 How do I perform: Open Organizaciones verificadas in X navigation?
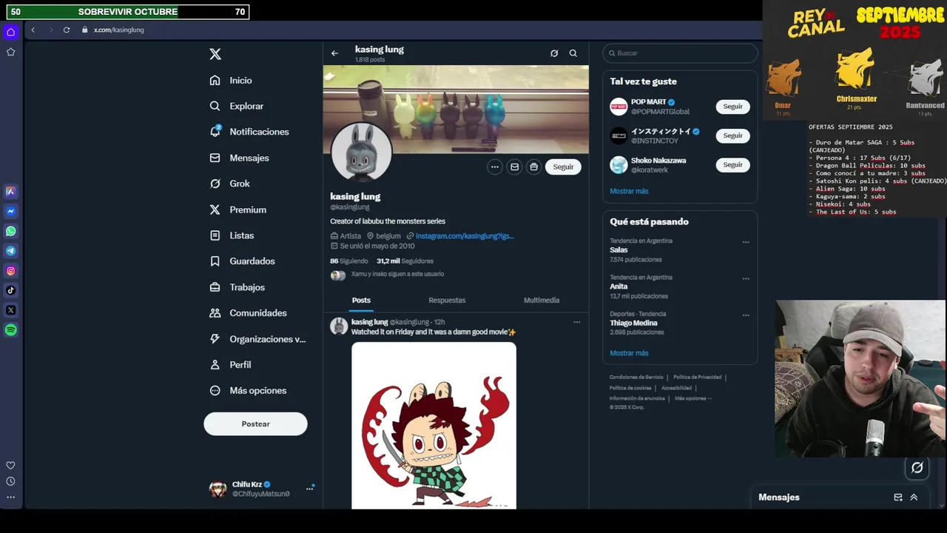point(257,339)
